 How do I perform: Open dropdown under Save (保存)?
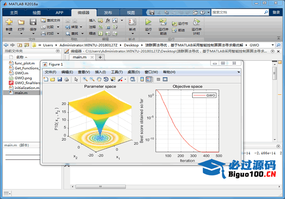click(x=33, y=34)
